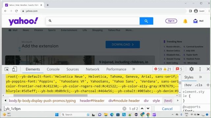
Task: Reload the Yahoo page
Action: [x=16, y=11]
